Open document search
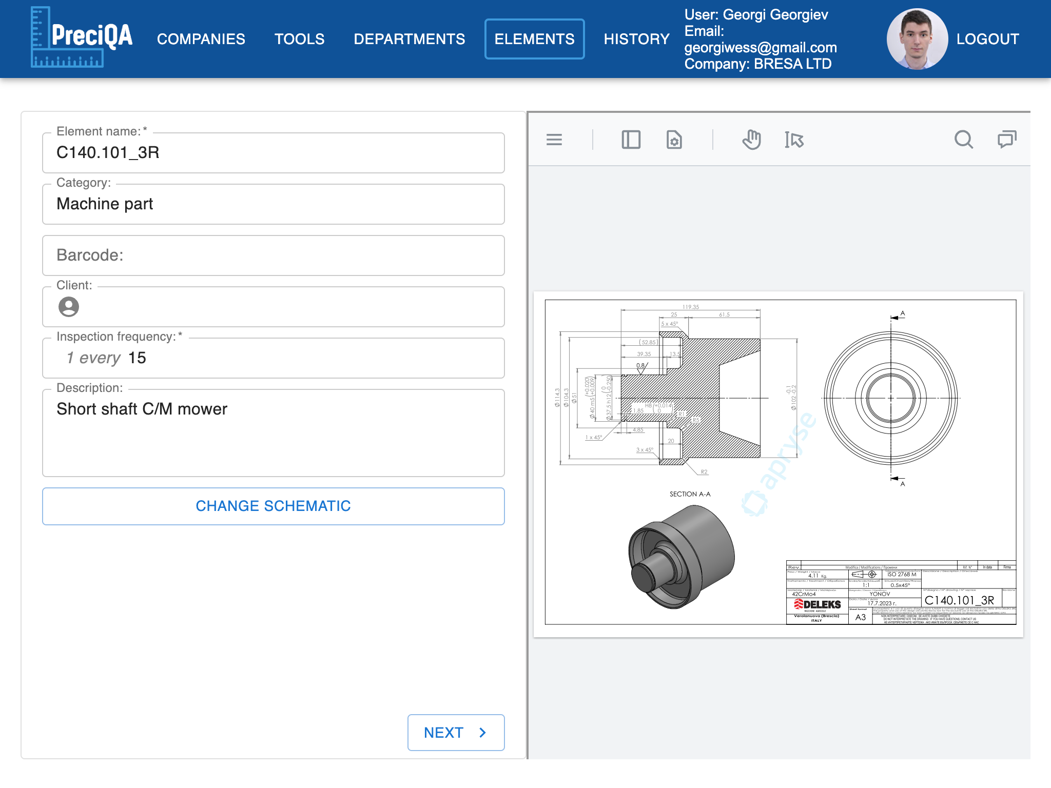The image size is (1051, 788). [964, 140]
